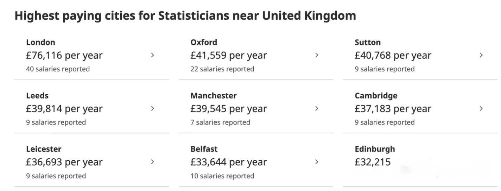Click the chevron arrow beside London salary
This screenshot has width=501, height=191.
coord(152,55)
